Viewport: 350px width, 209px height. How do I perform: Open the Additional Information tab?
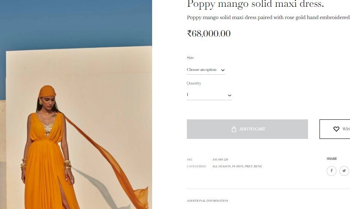(x=207, y=201)
